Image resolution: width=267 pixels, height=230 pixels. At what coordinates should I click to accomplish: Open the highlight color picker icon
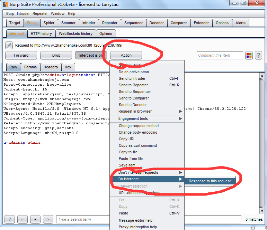click(249, 55)
